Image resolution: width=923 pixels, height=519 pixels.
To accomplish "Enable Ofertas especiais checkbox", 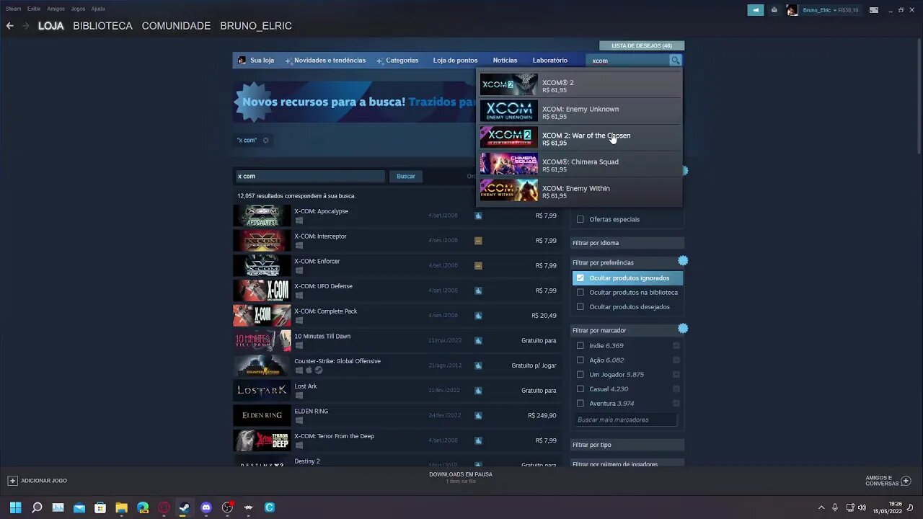I will [x=580, y=219].
